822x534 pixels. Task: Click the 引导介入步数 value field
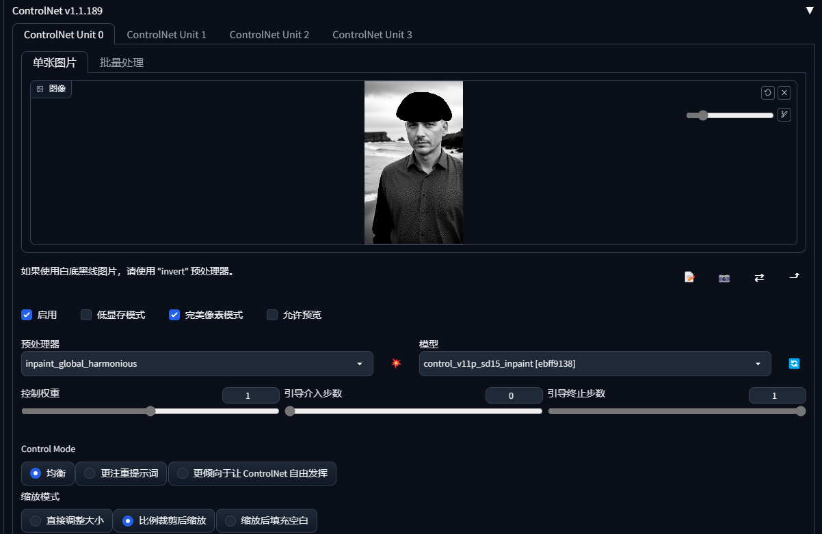coord(514,395)
